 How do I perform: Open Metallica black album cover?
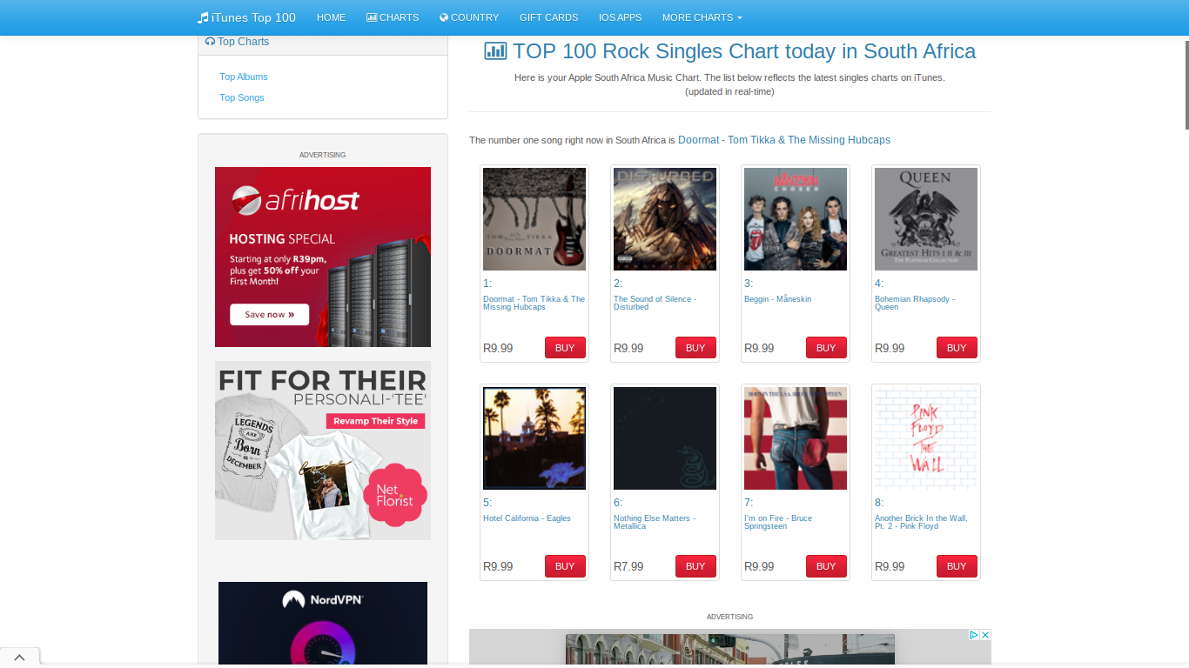click(665, 438)
